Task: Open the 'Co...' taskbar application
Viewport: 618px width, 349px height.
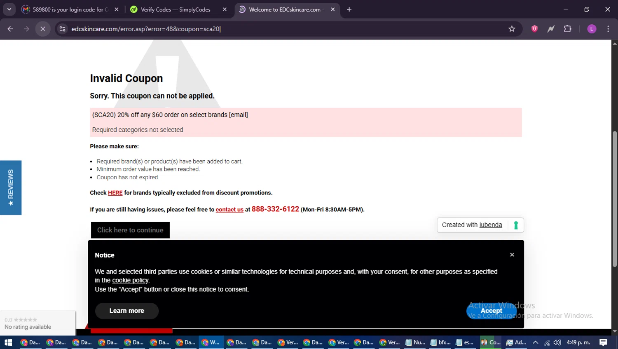Action: (491, 342)
